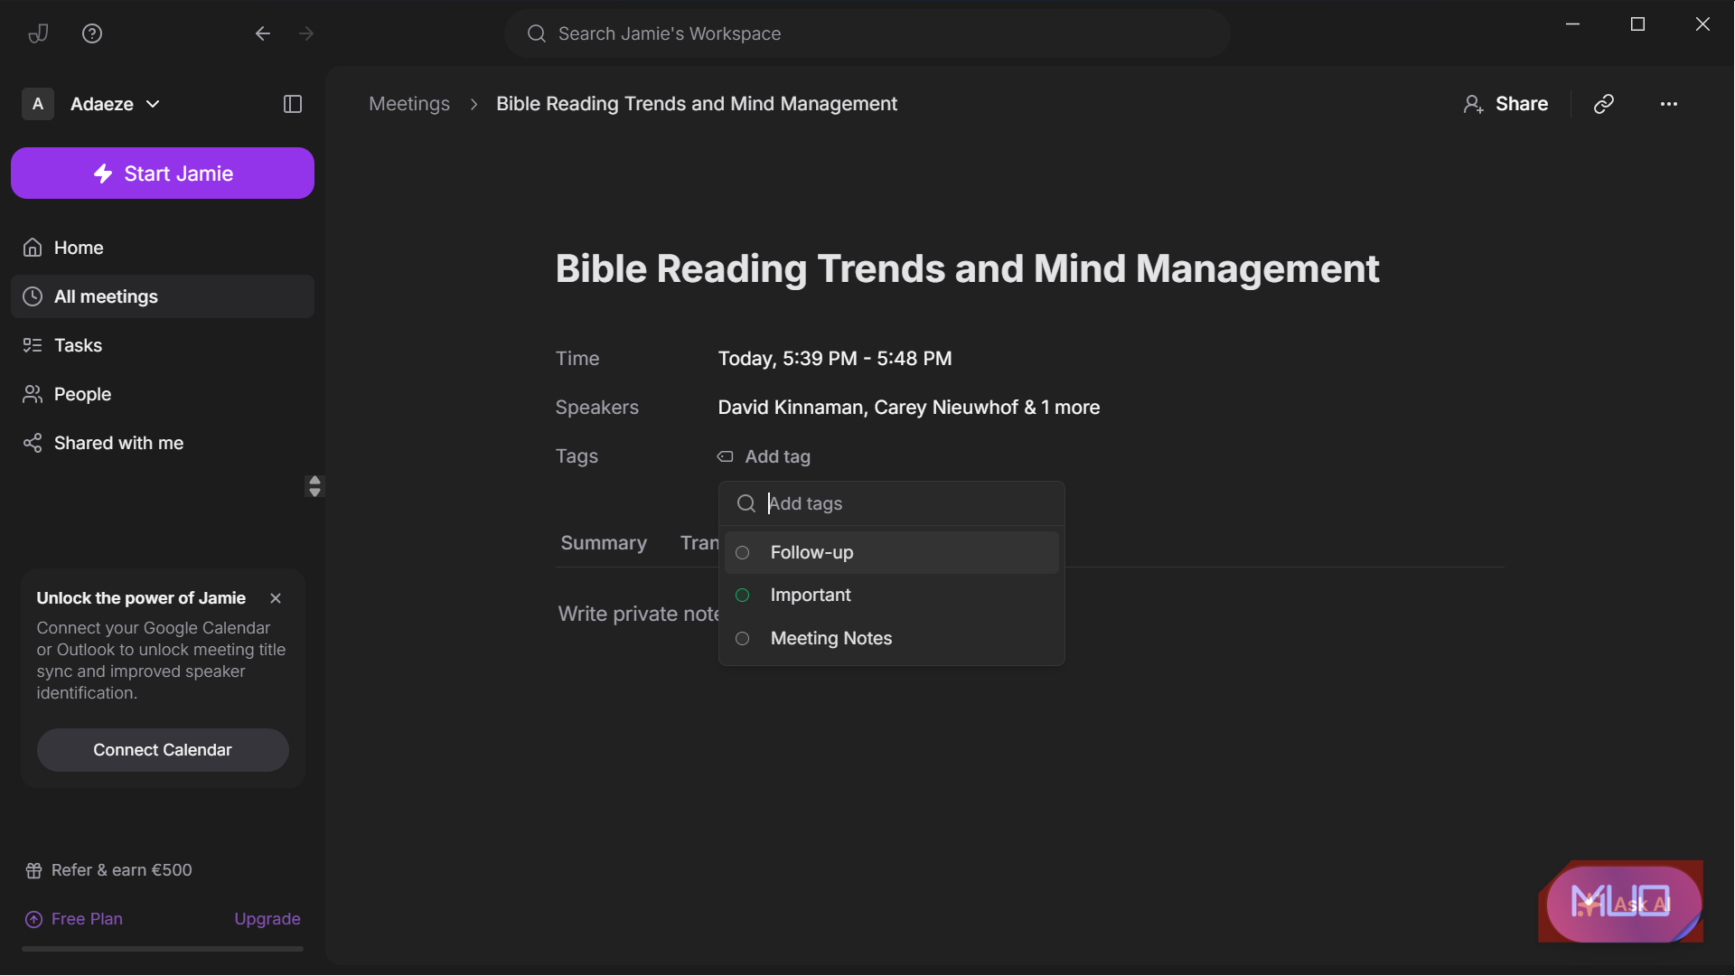The image size is (1735, 976).
Task: Click the plan usage progress bar
Action: 163,949
